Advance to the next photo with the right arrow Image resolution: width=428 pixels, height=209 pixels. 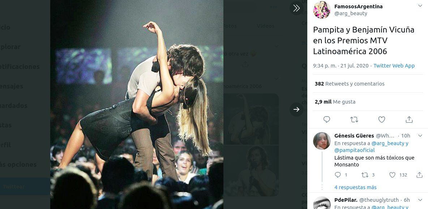pyautogui.click(x=296, y=109)
